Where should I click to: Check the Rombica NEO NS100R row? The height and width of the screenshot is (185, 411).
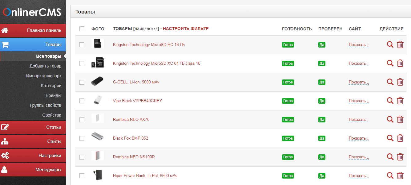click(x=82, y=157)
